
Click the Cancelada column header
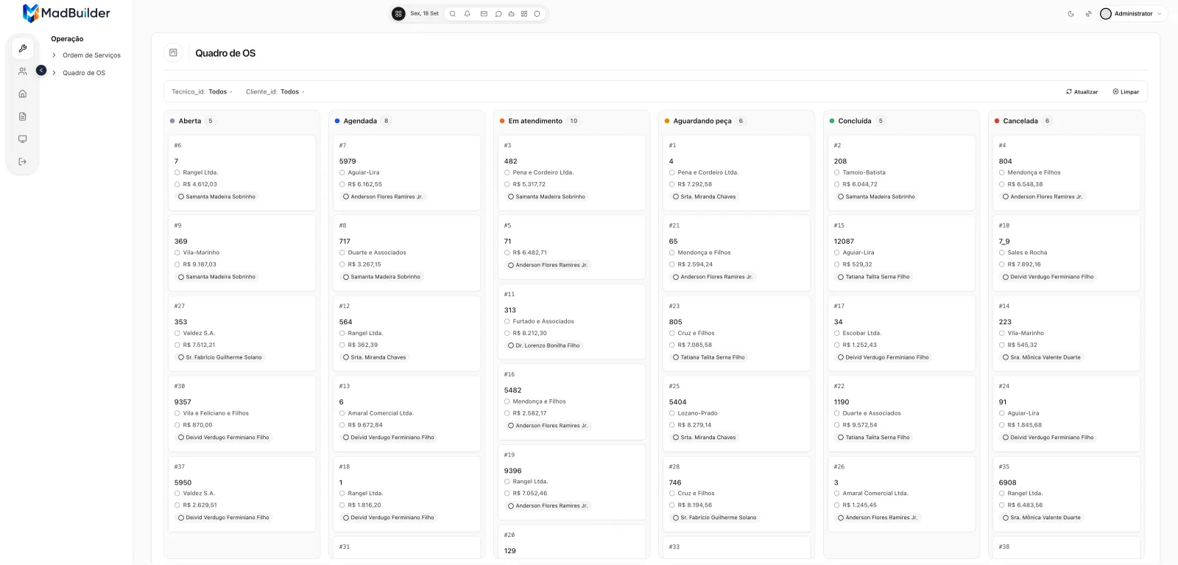1020,121
